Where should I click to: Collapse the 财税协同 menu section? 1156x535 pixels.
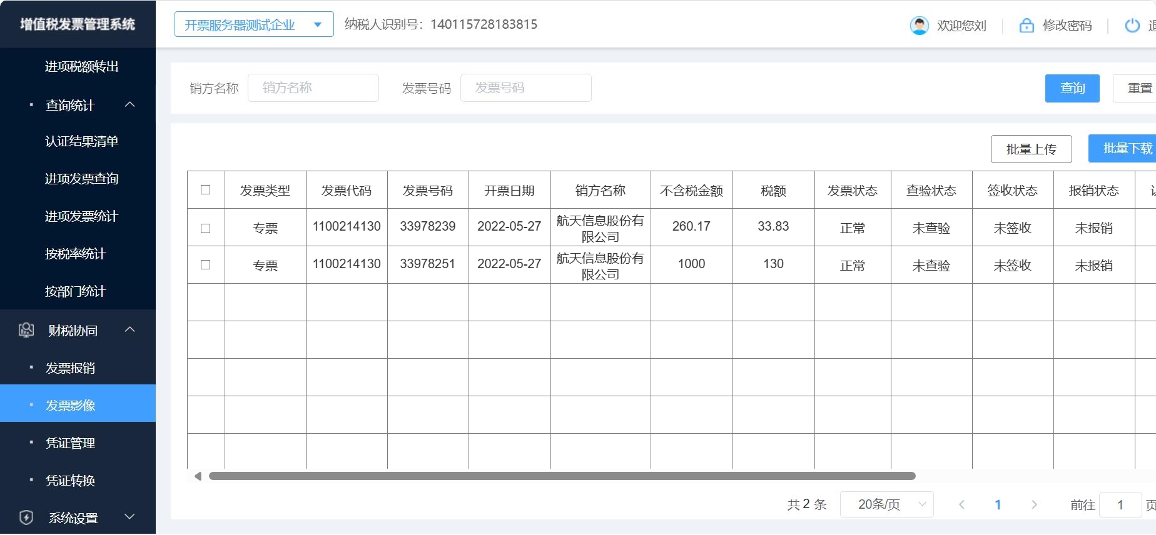pyautogui.click(x=130, y=329)
